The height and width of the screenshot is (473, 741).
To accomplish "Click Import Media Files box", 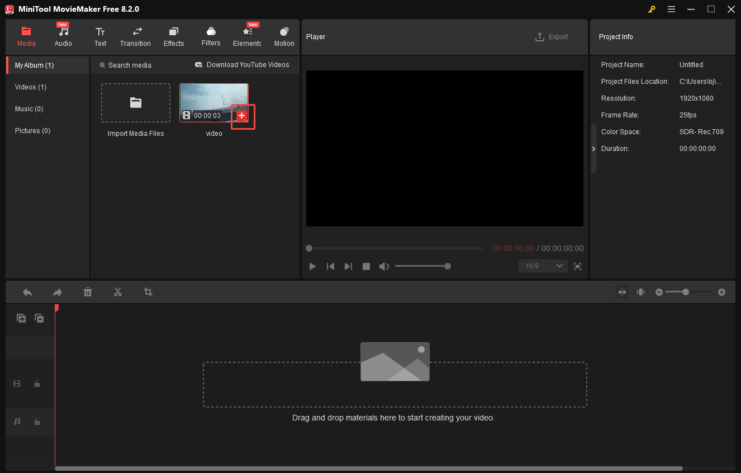I will [x=136, y=103].
